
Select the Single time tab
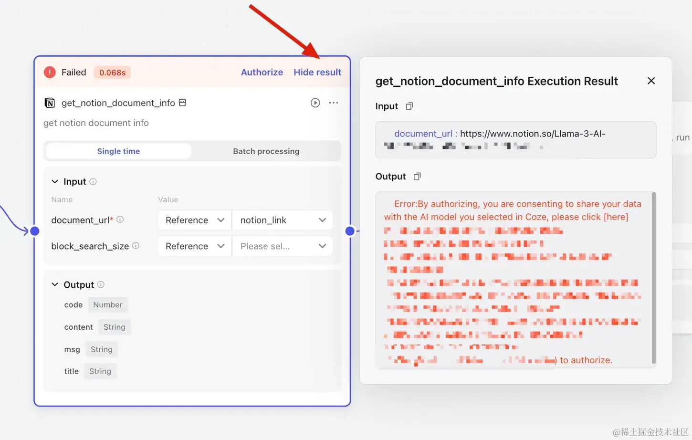pyautogui.click(x=118, y=151)
